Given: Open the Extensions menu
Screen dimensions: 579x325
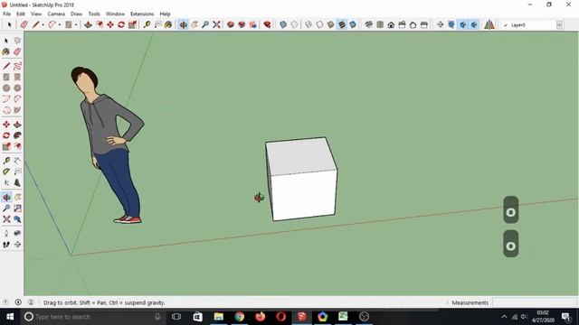Looking at the screenshot, I should (142, 14).
